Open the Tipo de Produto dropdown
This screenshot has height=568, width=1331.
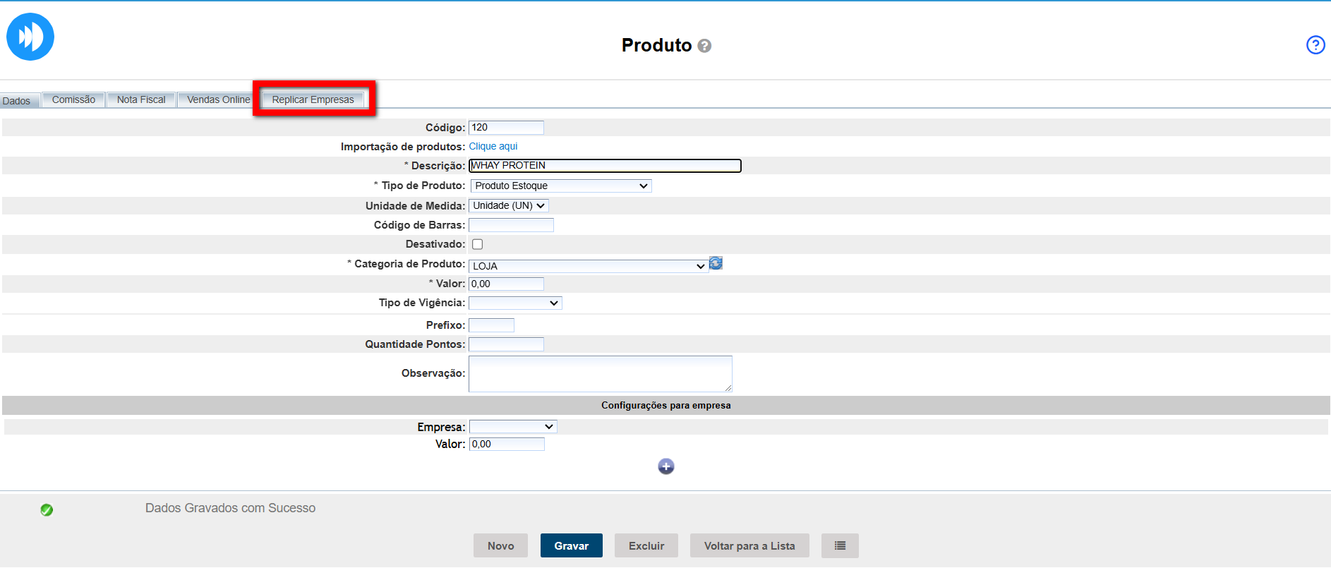(560, 186)
